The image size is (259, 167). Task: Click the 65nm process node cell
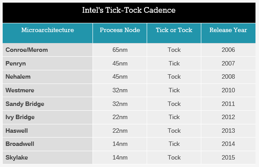[120, 50]
